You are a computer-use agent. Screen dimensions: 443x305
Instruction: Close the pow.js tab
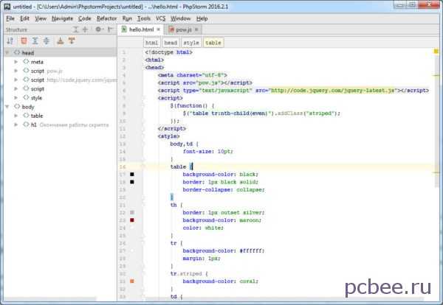(x=196, y=29)
